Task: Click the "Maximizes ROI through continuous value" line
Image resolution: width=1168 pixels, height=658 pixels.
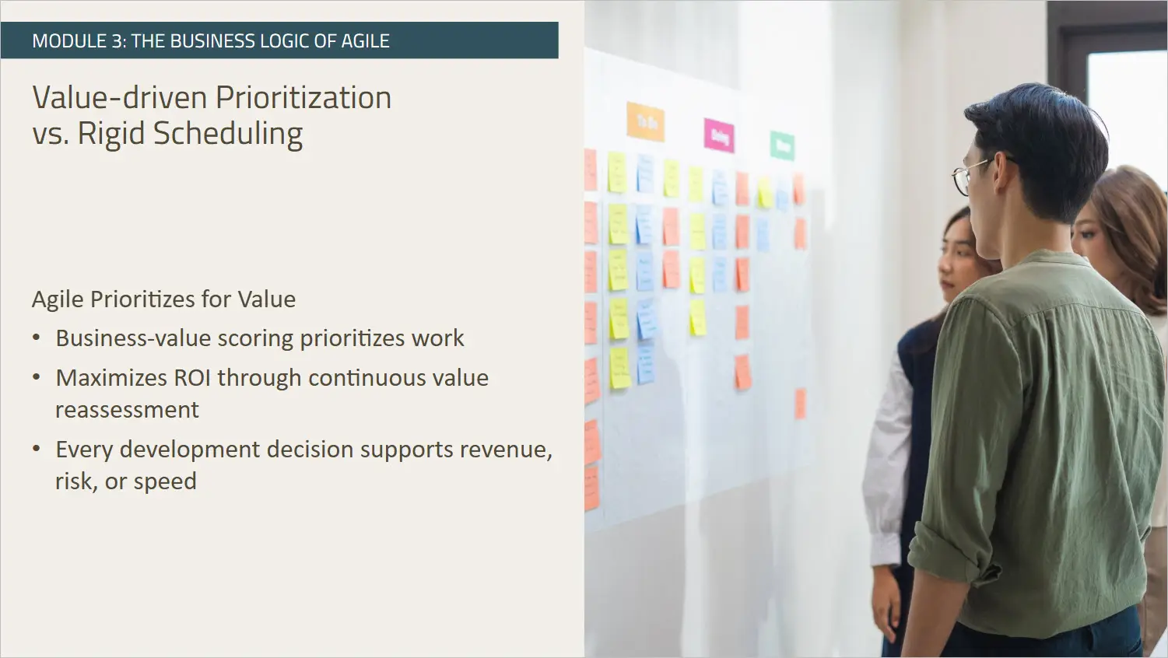Action: pos(272,378)
